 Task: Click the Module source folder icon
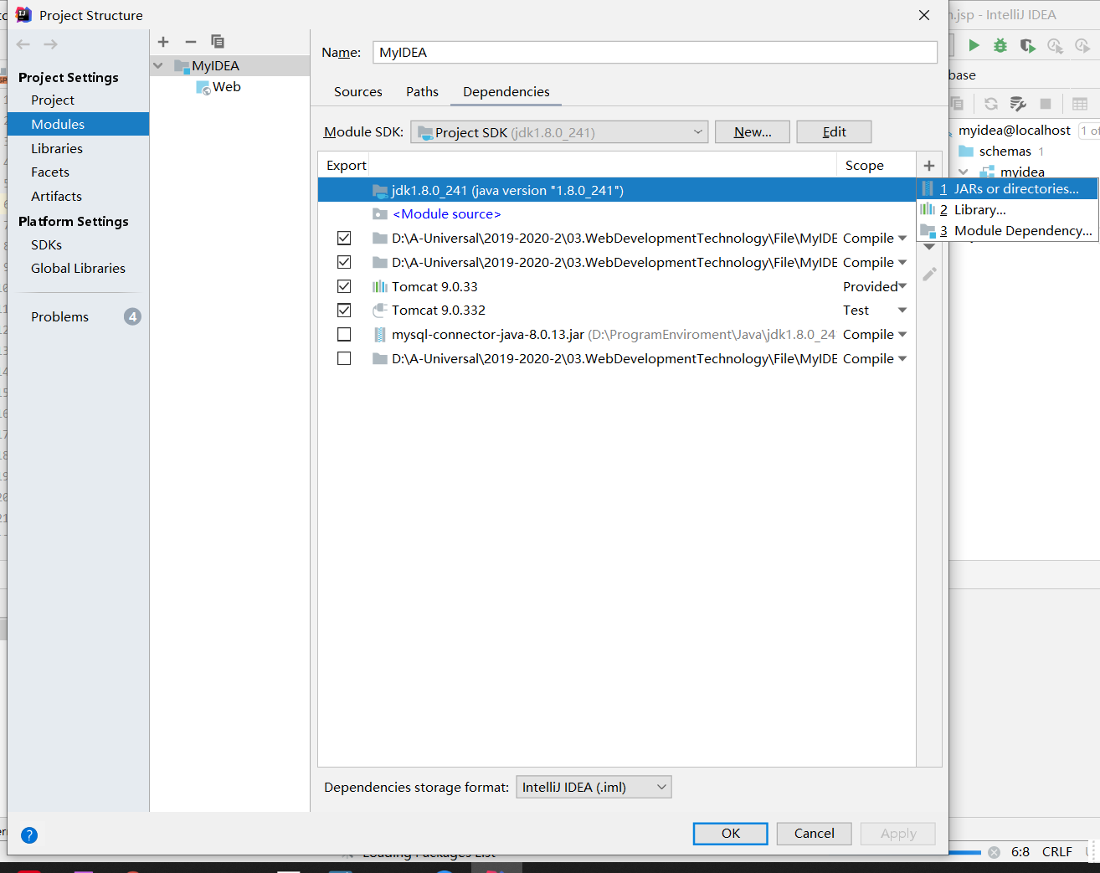[x=380, y=214]
